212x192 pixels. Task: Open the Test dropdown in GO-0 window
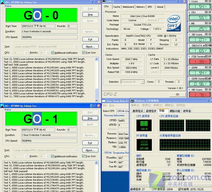[x=75, y=47]
